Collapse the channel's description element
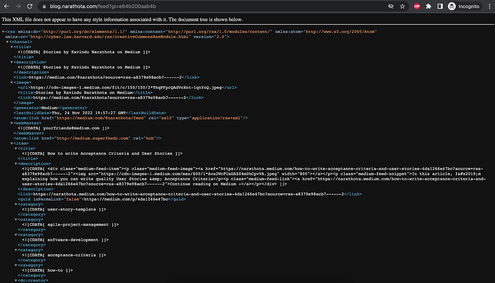Screen dimensions: 495x283 tap(12, 62)
